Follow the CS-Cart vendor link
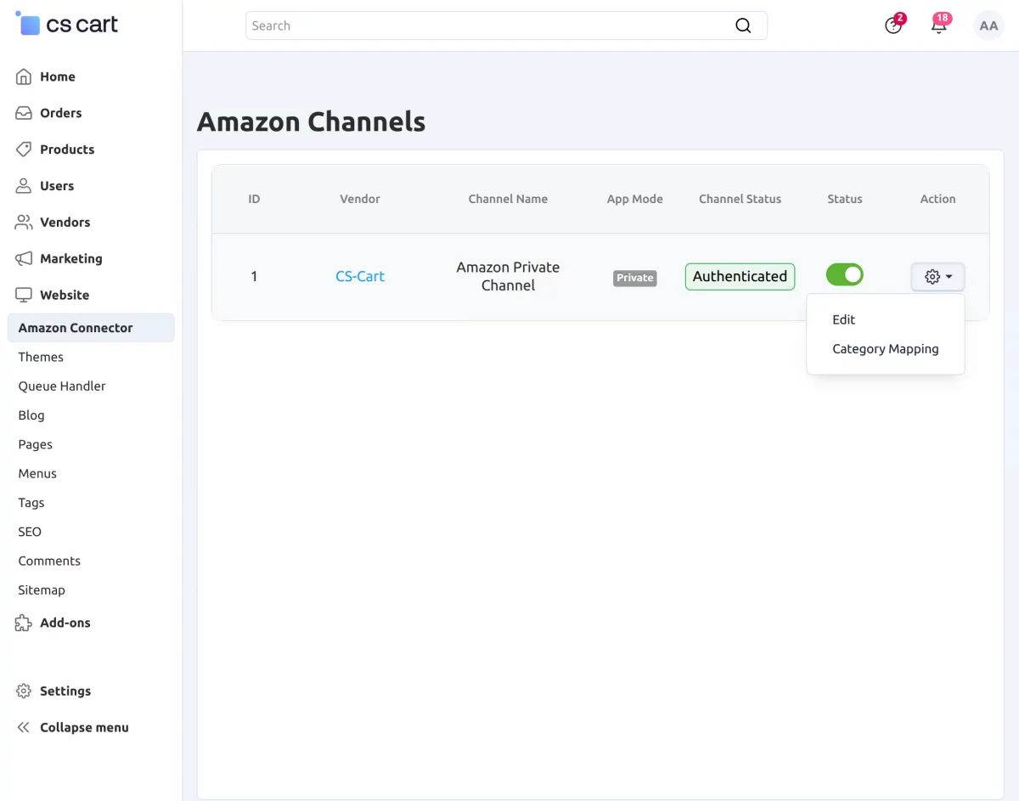Image resolution: width=1019 pixels, height=801 pixels. click(360, 276)
